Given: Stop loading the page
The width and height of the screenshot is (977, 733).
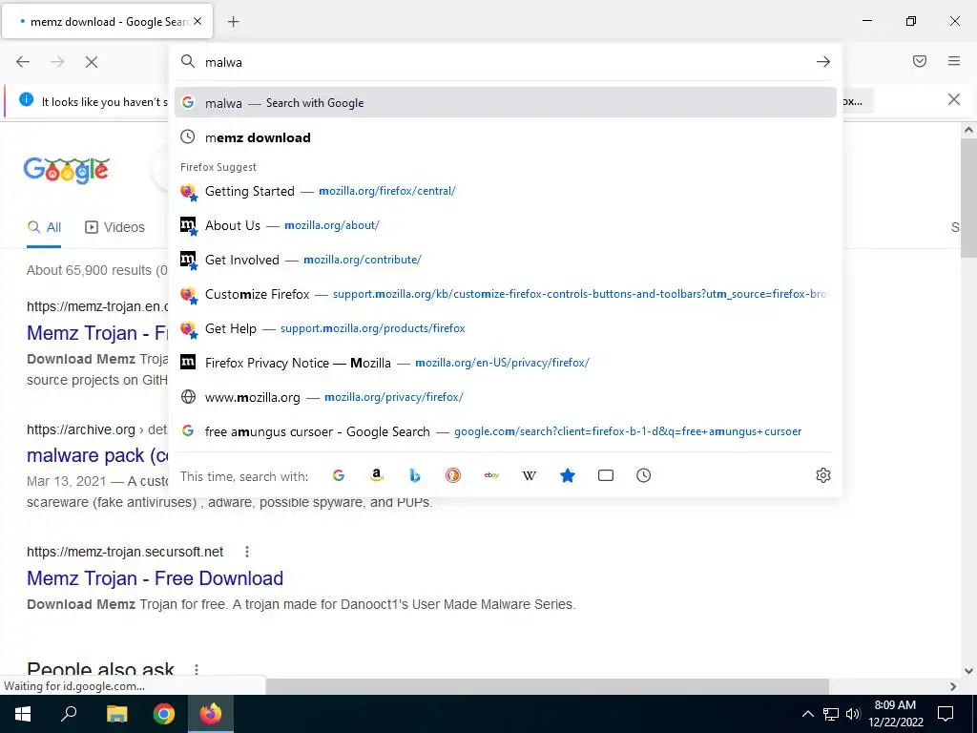Looking at the screenshot, I should coord(92,62).
